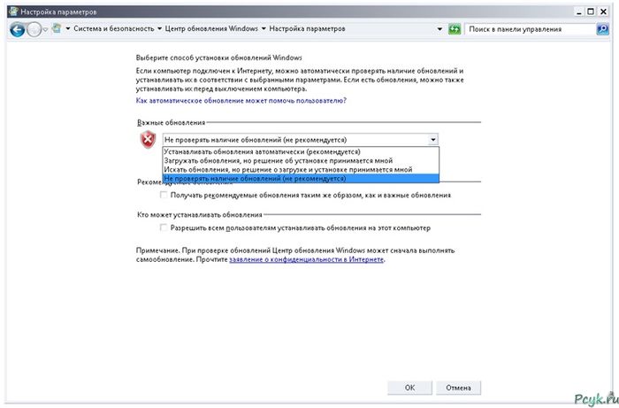This screenshot has height=408, width=619.
Task: Click heading 'Выберите способ установки обновлений Windows'
Action: [x=219, y=58]
